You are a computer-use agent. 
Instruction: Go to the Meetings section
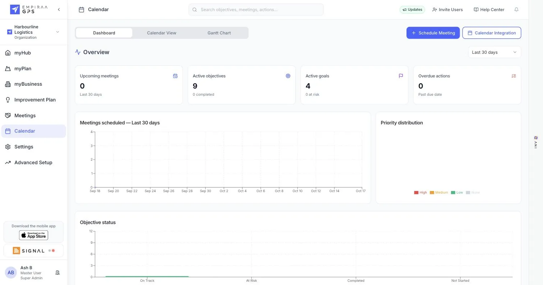[33, 115]
